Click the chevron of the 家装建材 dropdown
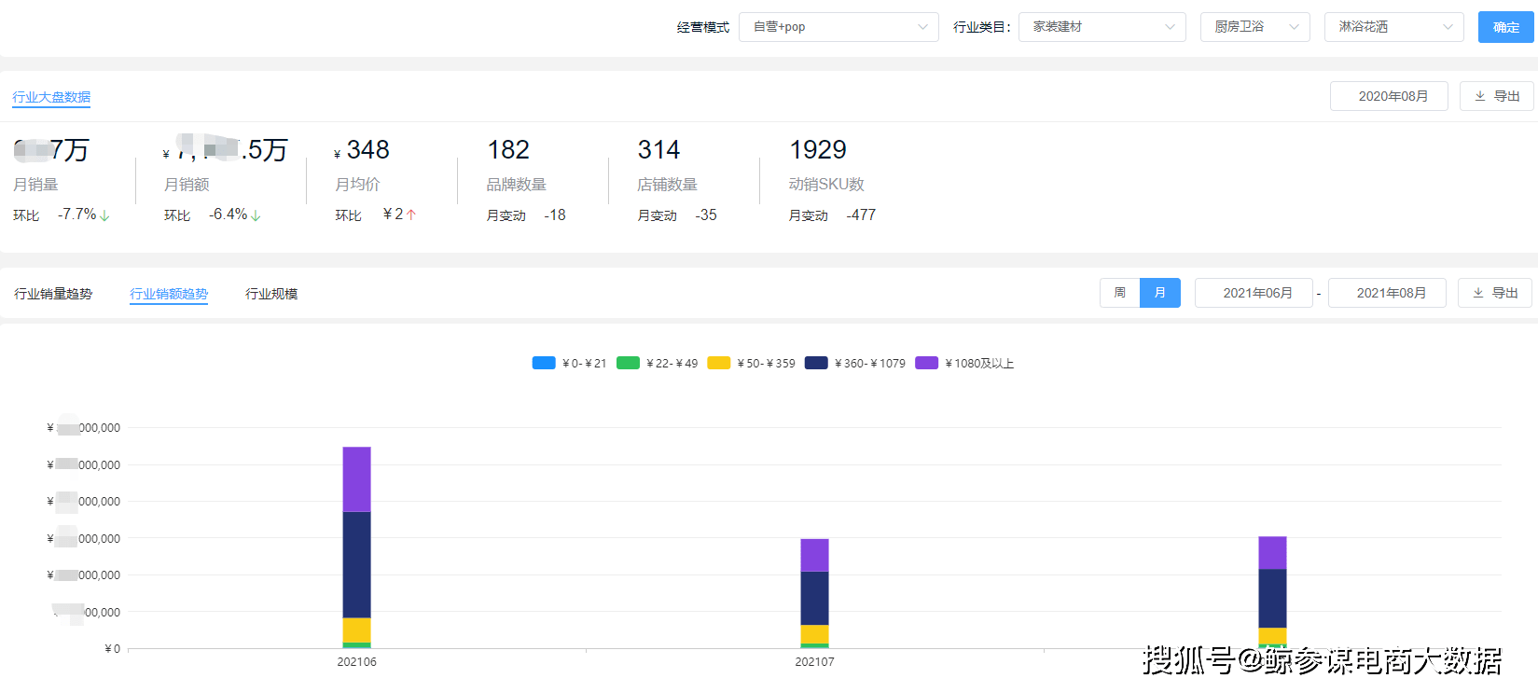This screenshot has width=1538, height=692. (x=1170, y=27)
